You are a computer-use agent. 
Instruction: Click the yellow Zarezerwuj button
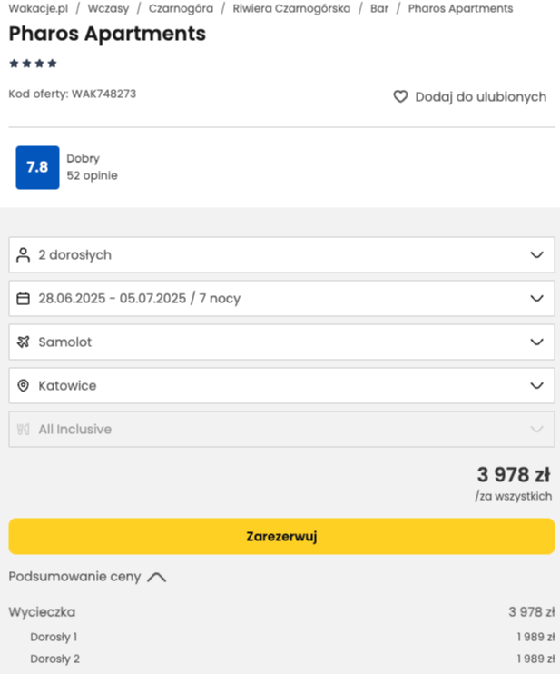(281, 537)
